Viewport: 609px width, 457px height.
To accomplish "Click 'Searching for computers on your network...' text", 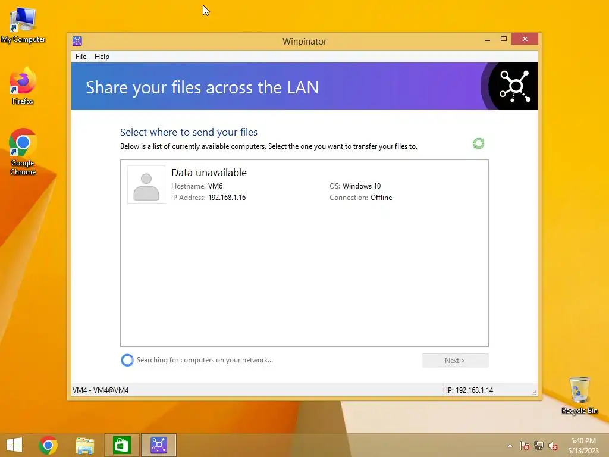I will (x=205, y=360).
